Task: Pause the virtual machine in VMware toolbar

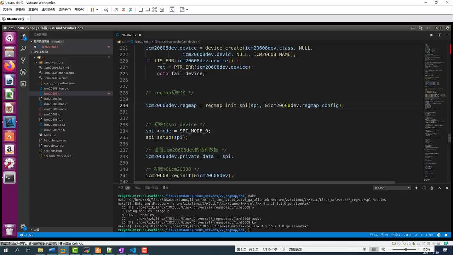Action: click(x=92, y=10)
